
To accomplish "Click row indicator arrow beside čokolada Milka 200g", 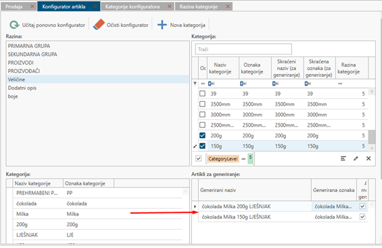I will 195,206.
